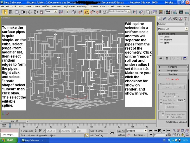Select the Select Object arrow tool
This screenshot has height=143, width=190.
click(5, 12)
